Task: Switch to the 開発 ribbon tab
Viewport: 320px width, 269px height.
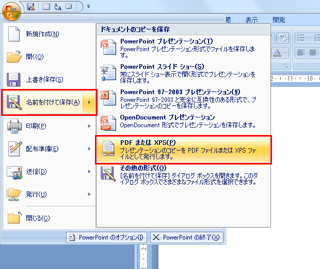Action: point(279,20)
